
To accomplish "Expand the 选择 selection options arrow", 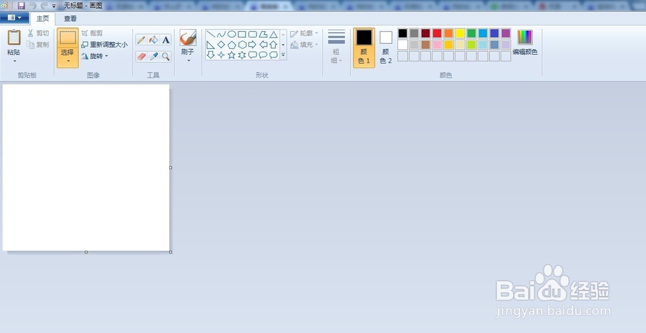I will tap(68, 61).
